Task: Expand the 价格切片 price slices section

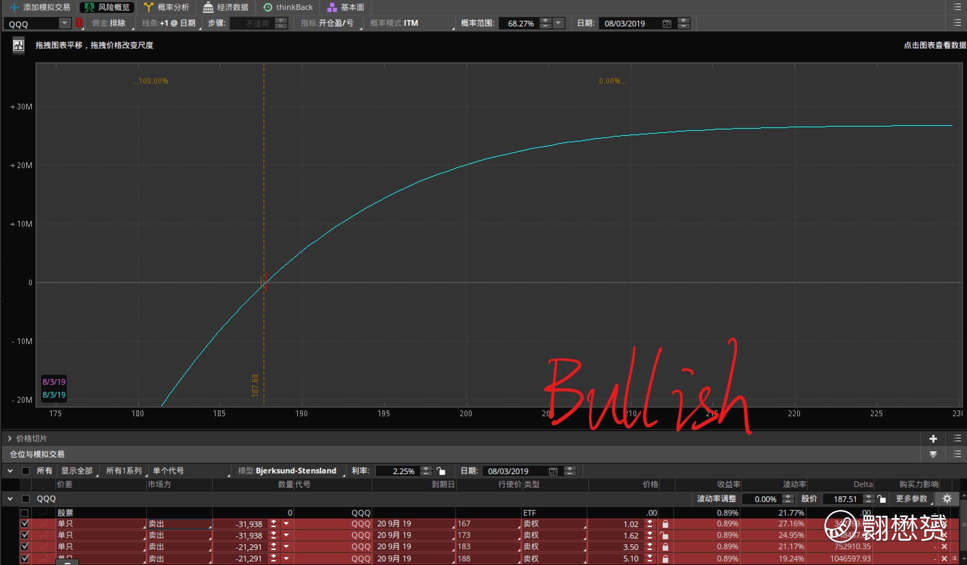Action: point(10,438)
